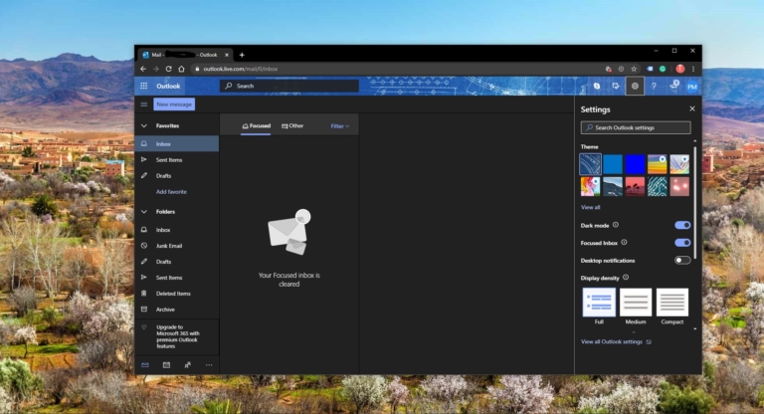This screenshot has height=414, width=764.
Task: Open Chrome three-dot menu
Action: pyautogui.click(x=693, y=69)
